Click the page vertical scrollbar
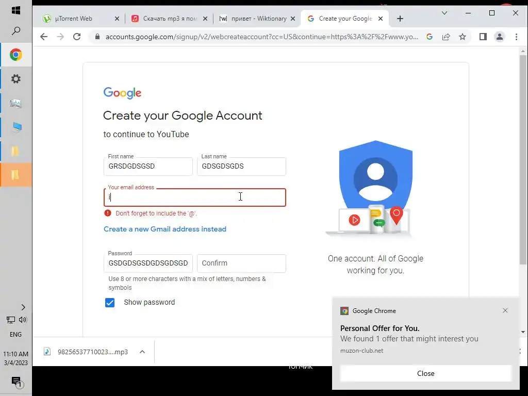 [523, 160]
